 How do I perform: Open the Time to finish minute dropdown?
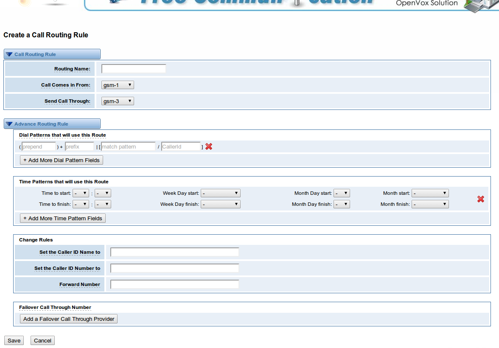point(103,204)
